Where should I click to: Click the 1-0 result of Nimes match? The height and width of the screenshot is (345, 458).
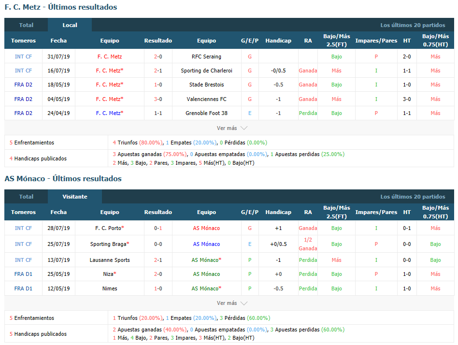158,288
